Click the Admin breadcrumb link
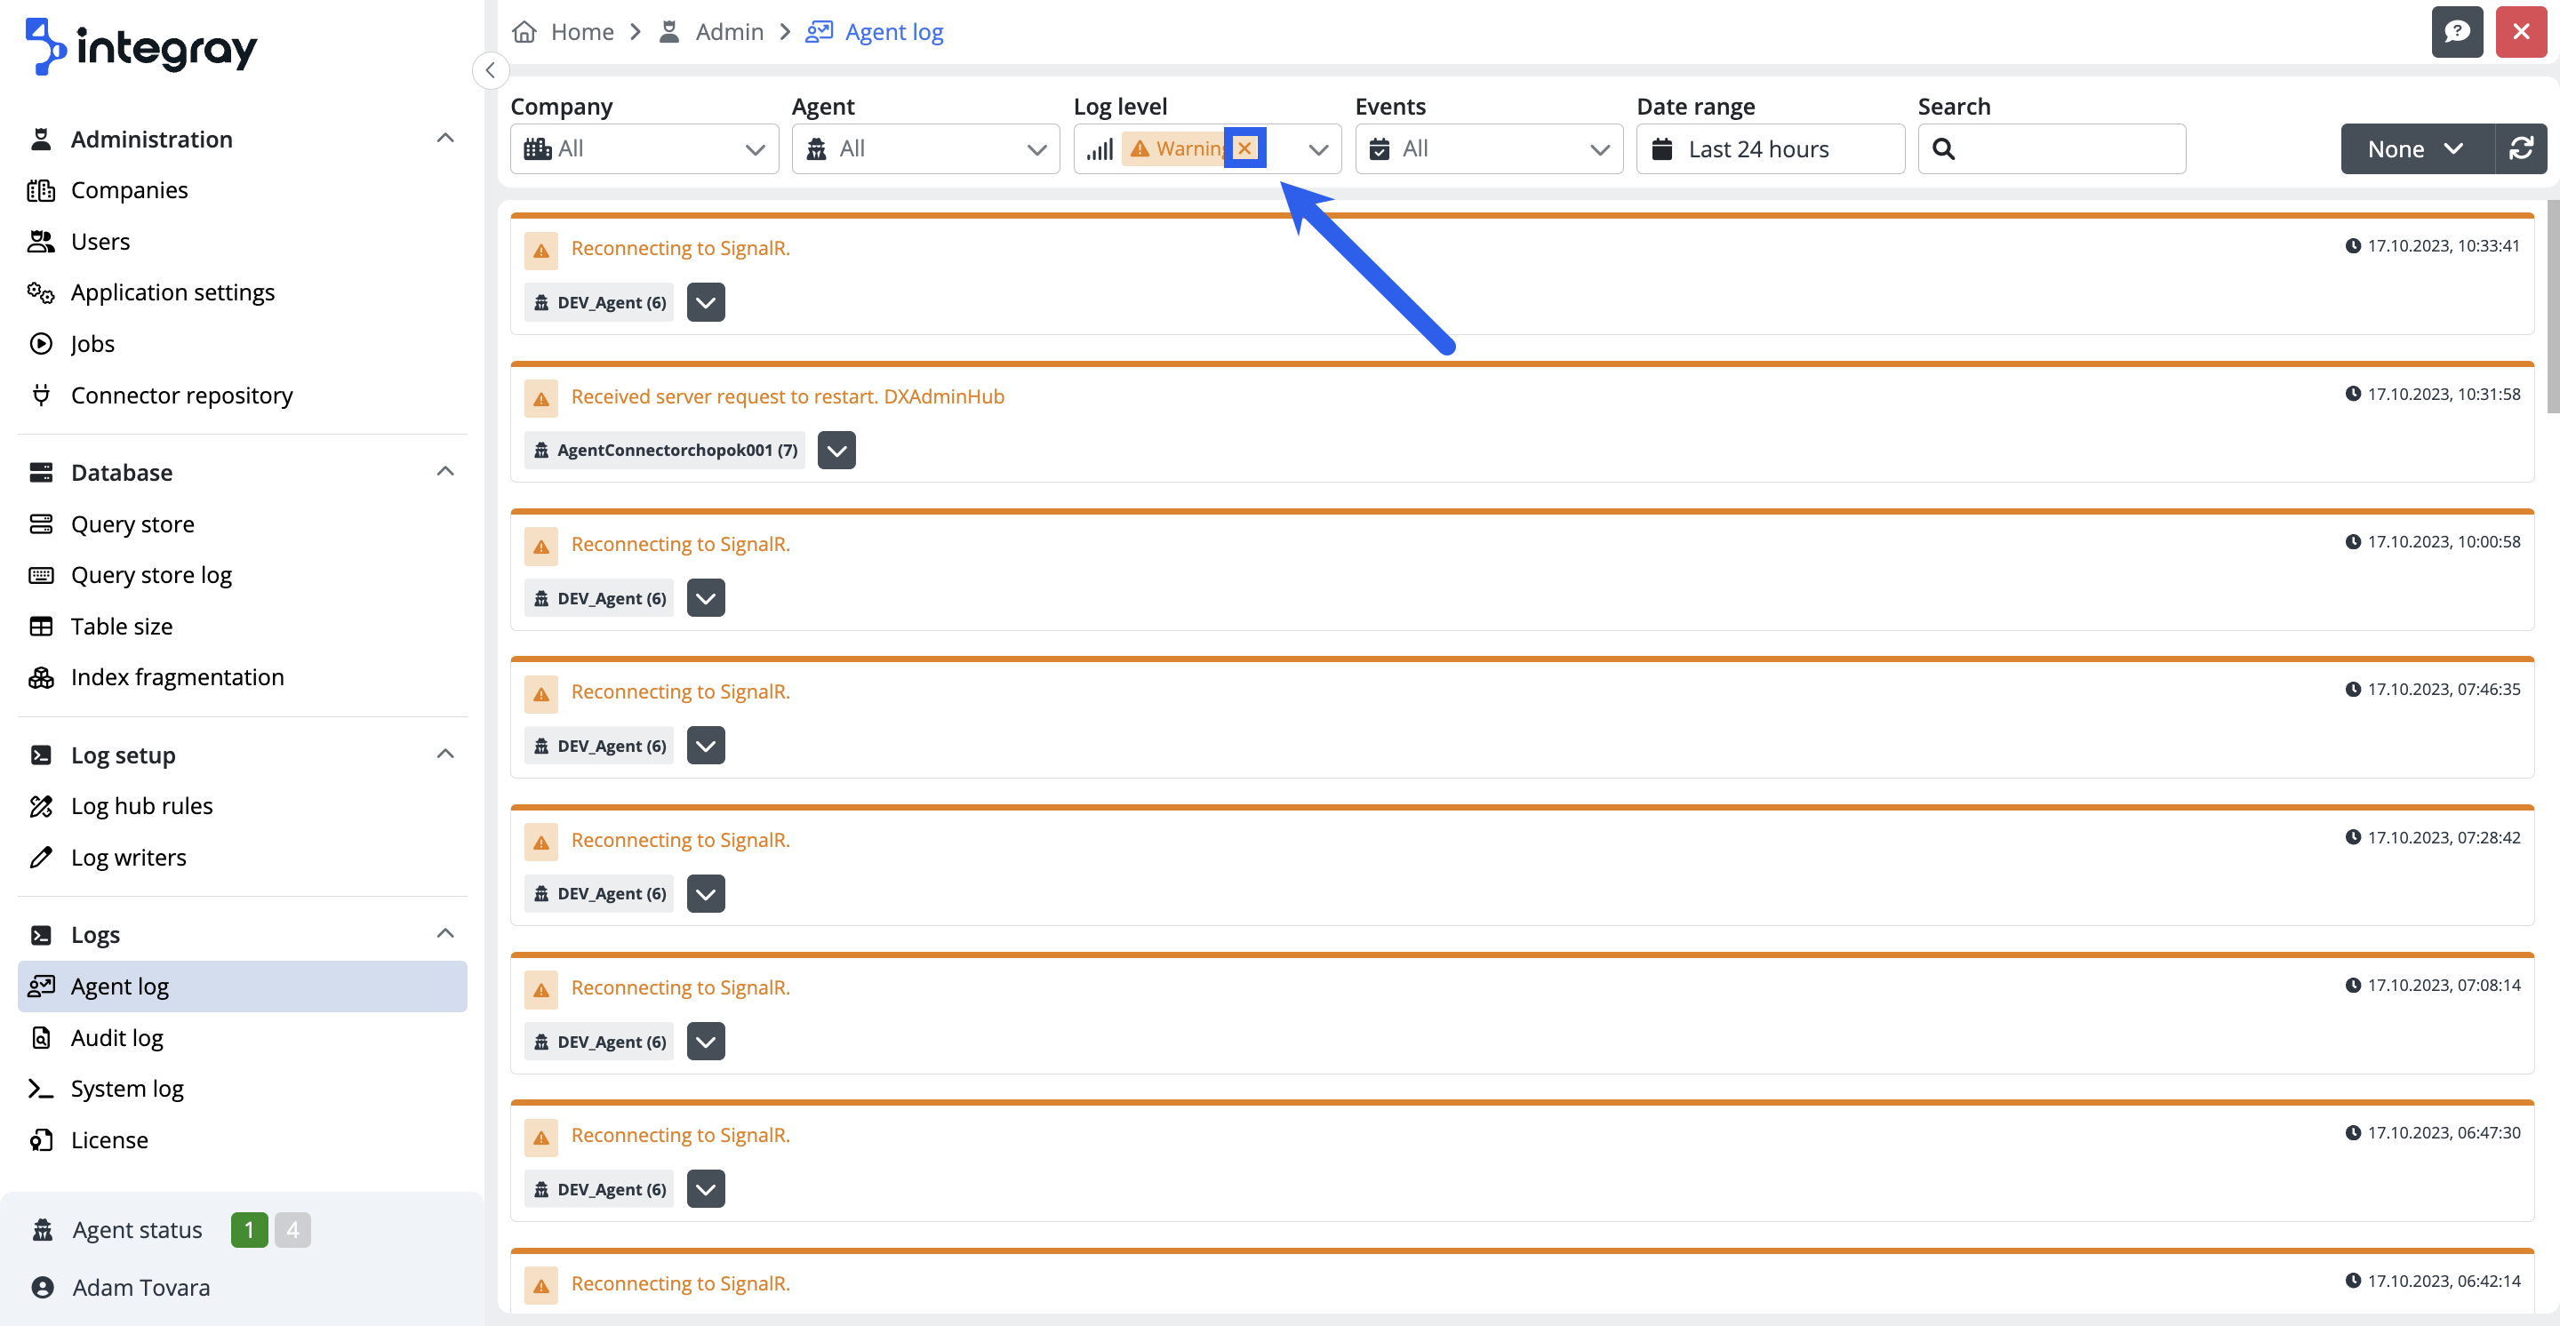The image size is (2560, 1326). (729, 32)
